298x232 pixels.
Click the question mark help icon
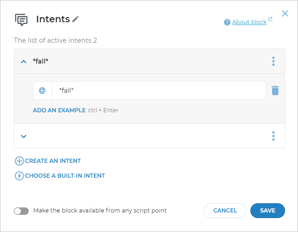[x=227, y=22]
